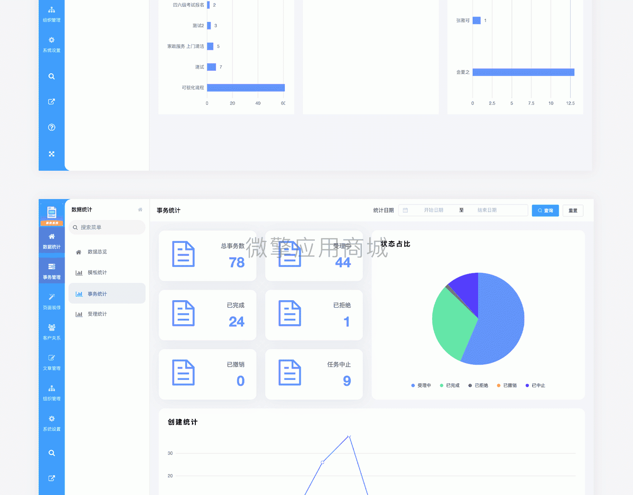Click the 家政服务 上门清洁 bar
The height and width of the screenshot is (495, 633).
click(x=210, y=46)
